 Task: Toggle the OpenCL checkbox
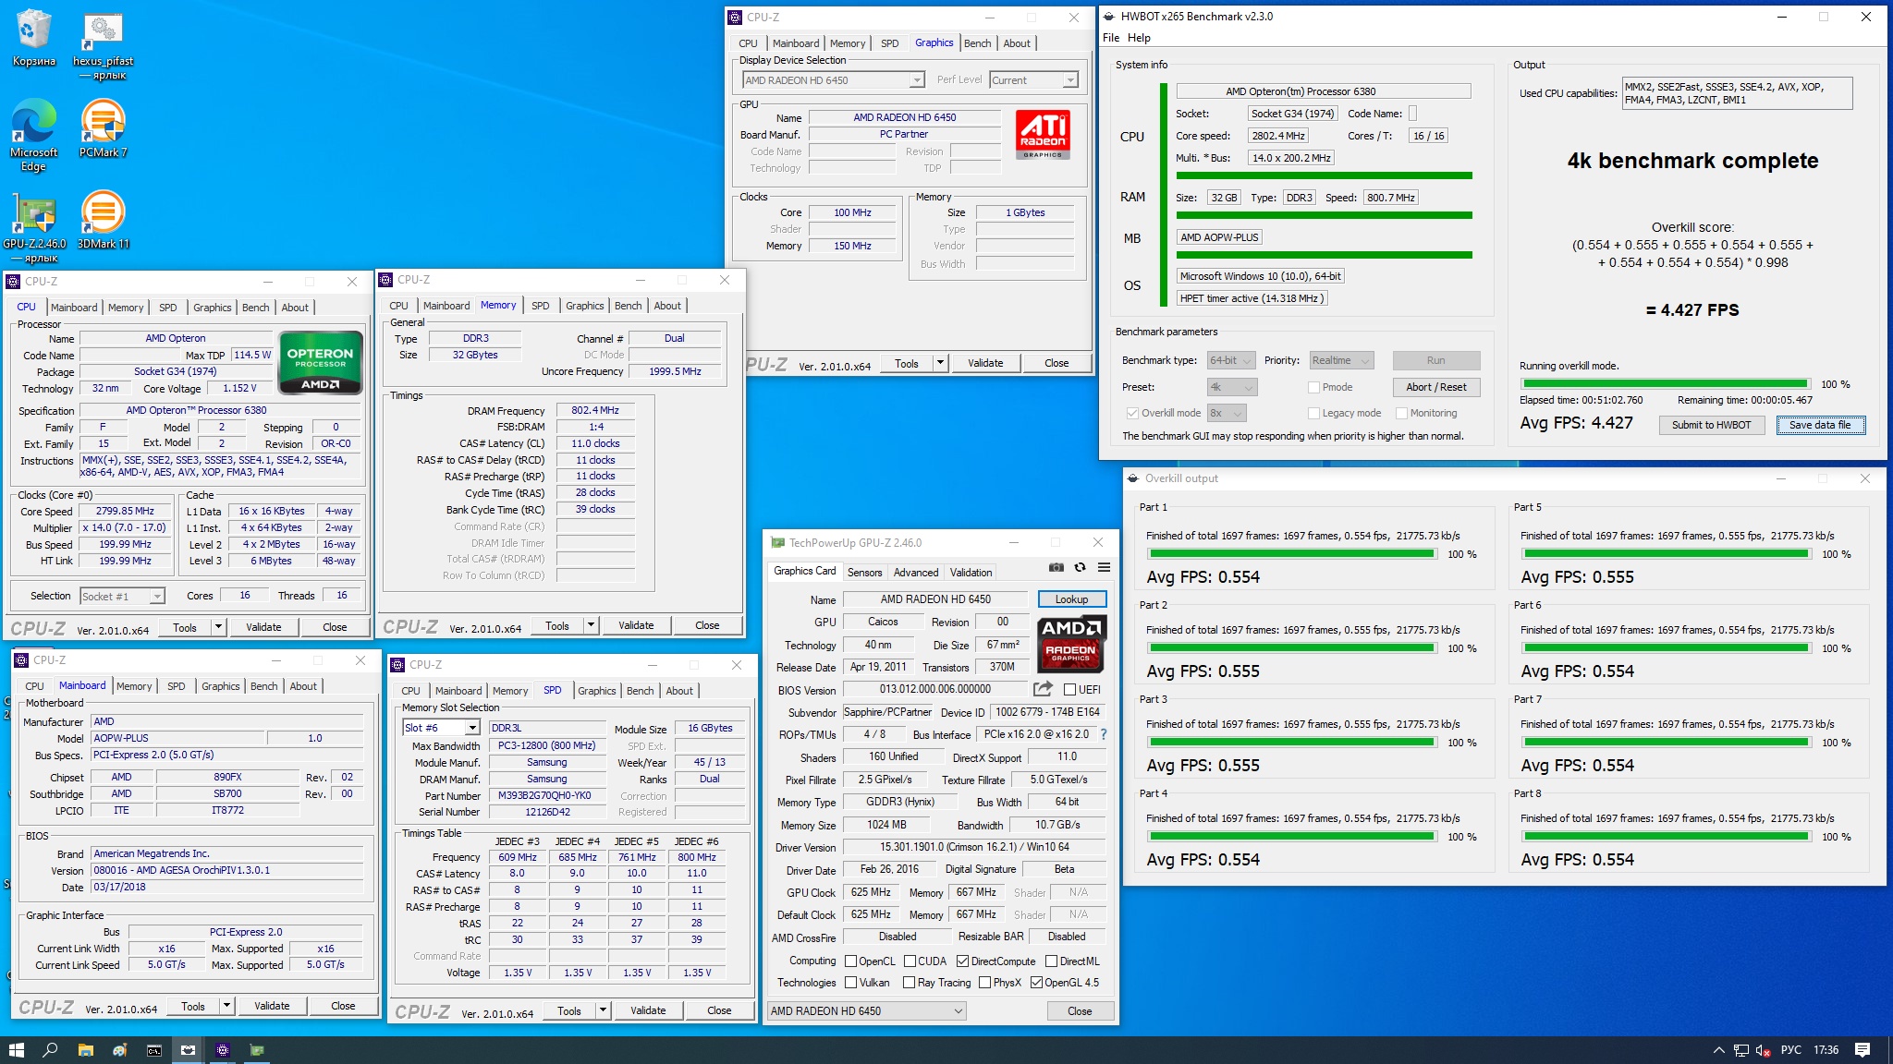850,961
